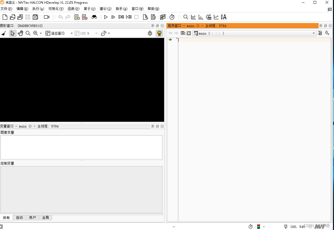Open the OCR training tool icon
334x230 pixels.
click(x=224, y=17)
